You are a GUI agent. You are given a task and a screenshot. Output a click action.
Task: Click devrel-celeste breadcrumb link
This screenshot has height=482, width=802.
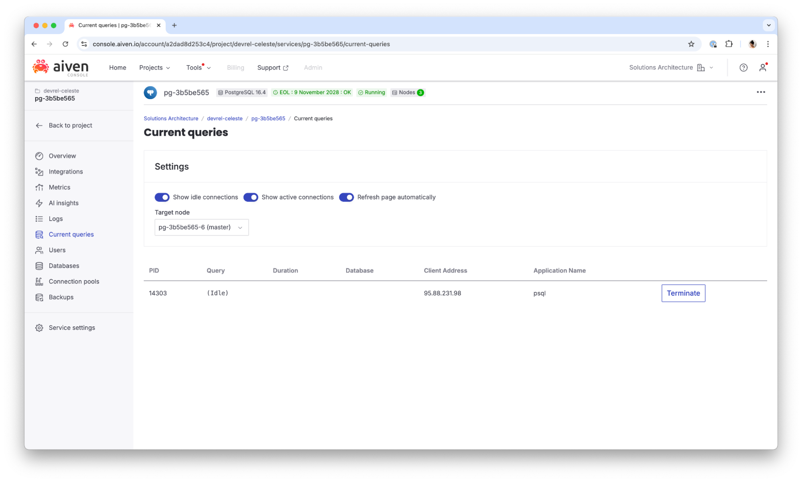click(225, 119)
